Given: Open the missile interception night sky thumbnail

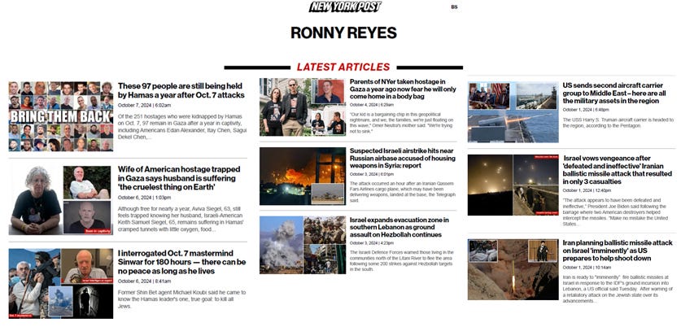Looking at the screenshot, I should point(513,185).
